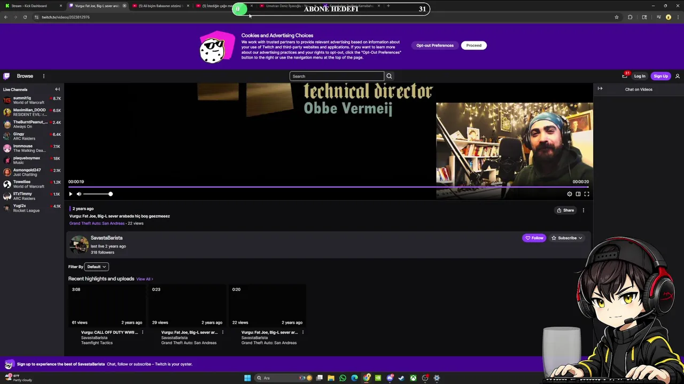
Task: Click in the Twitch Search field
Action: (337, 76)
